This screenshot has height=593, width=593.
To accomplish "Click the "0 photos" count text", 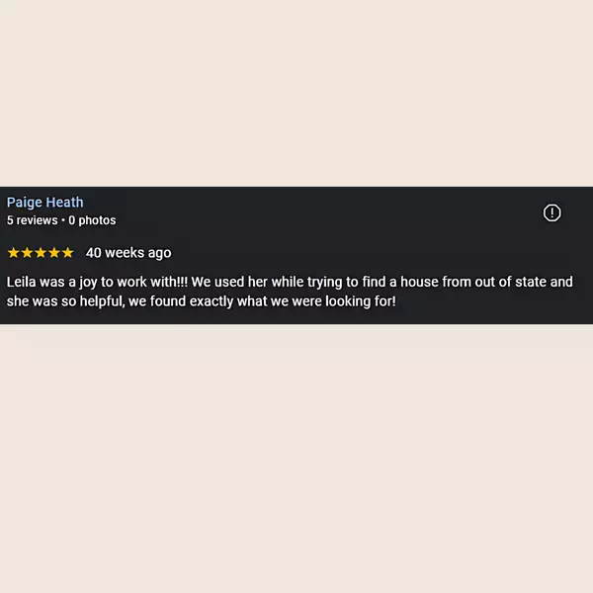I will tap(92, 220).
